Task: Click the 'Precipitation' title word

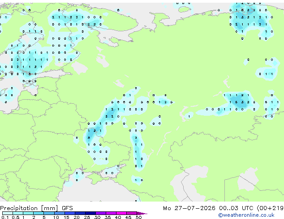Action: (19, 208)
